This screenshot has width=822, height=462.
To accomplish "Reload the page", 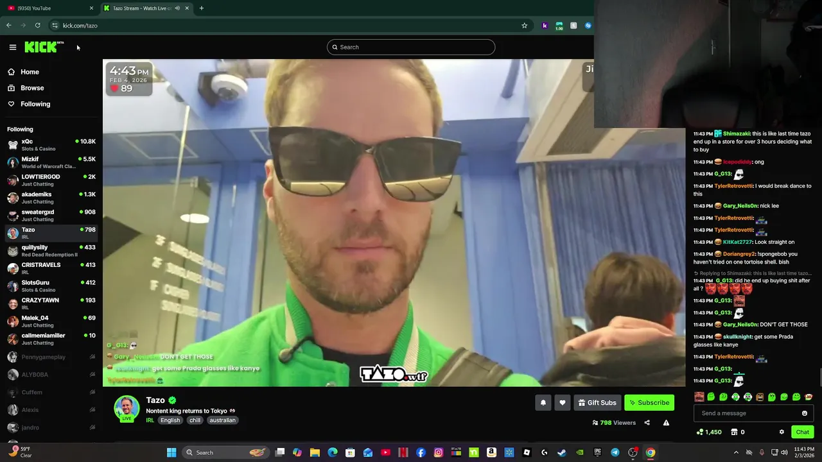I will (x=37, y=26).
